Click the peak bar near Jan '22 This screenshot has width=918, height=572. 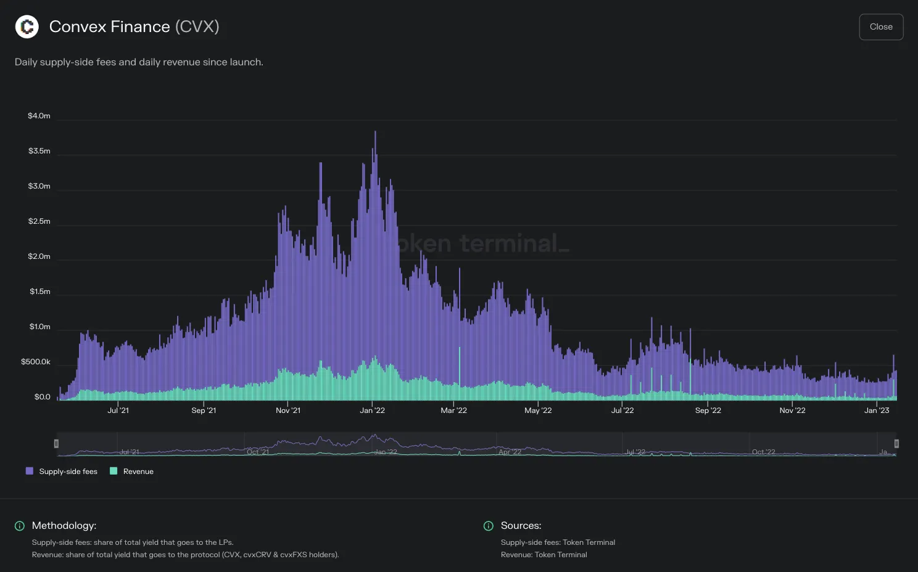tap(375, 265)
